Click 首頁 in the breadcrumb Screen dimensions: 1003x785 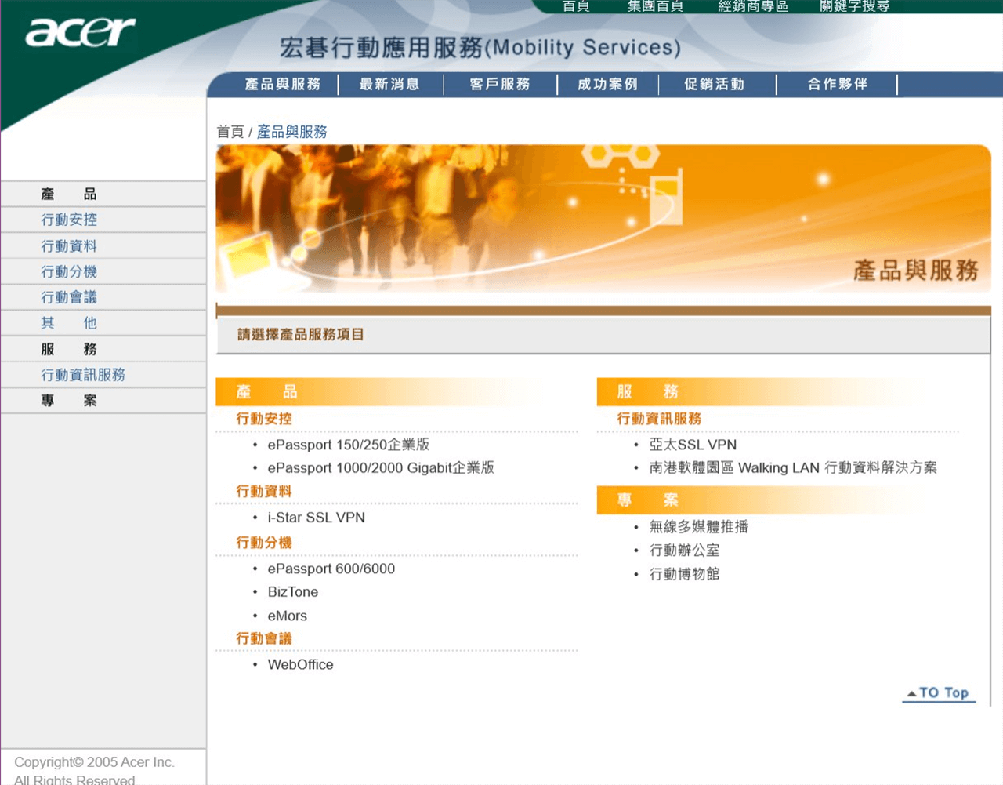click(230, 132)
